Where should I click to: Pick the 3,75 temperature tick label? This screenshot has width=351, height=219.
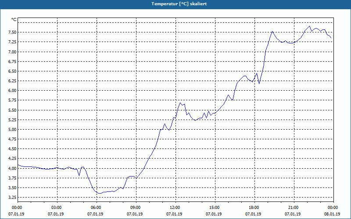12,178
